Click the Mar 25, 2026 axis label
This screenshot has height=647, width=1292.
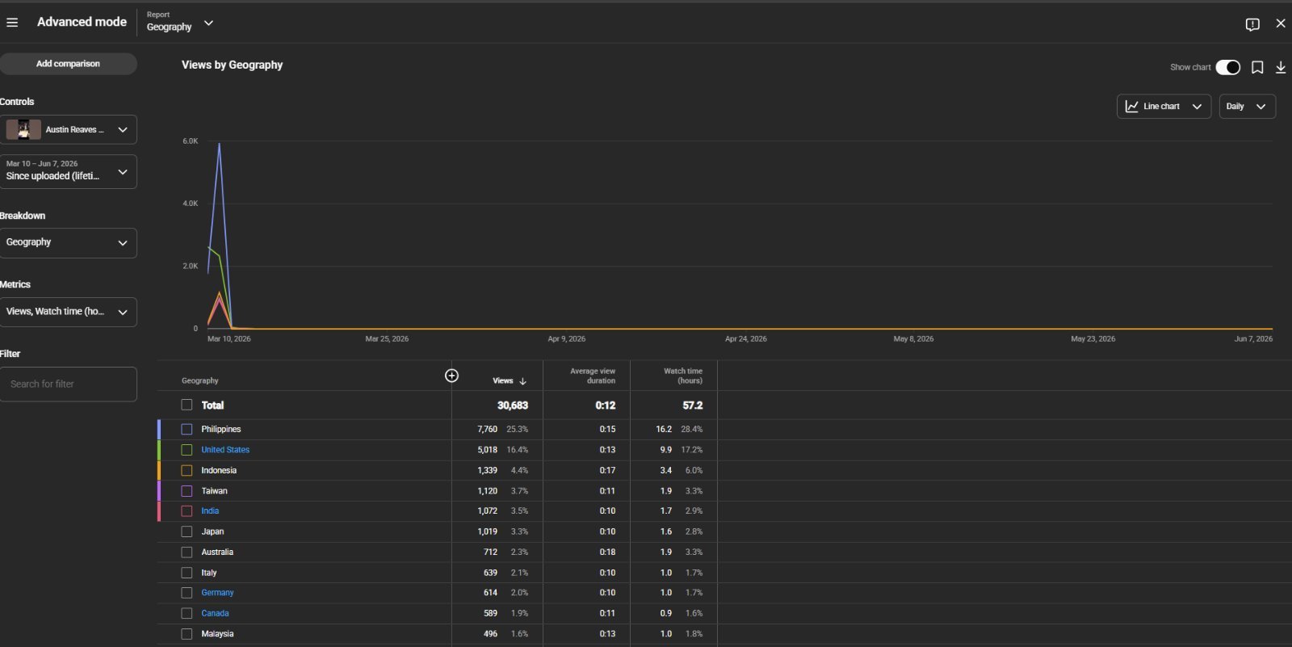pyautogui.click(x=387, y=339)
